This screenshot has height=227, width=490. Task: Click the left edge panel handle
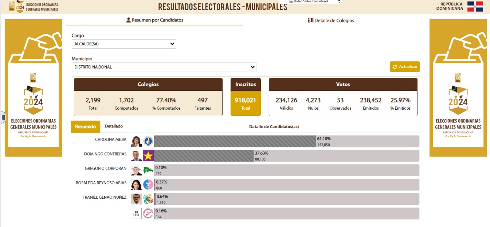(3, 117)
